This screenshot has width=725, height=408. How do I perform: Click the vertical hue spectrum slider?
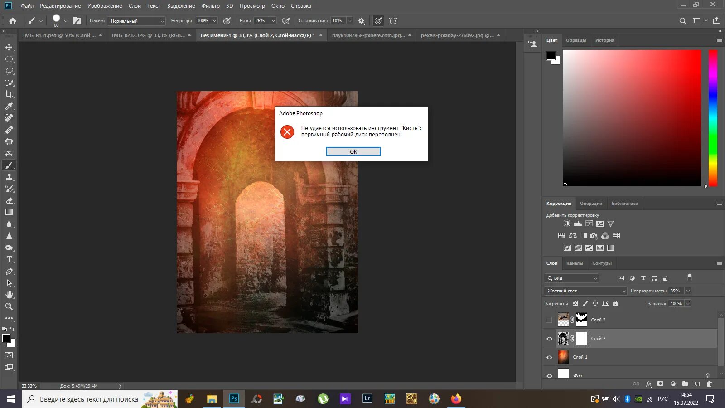tap(713, 118)
